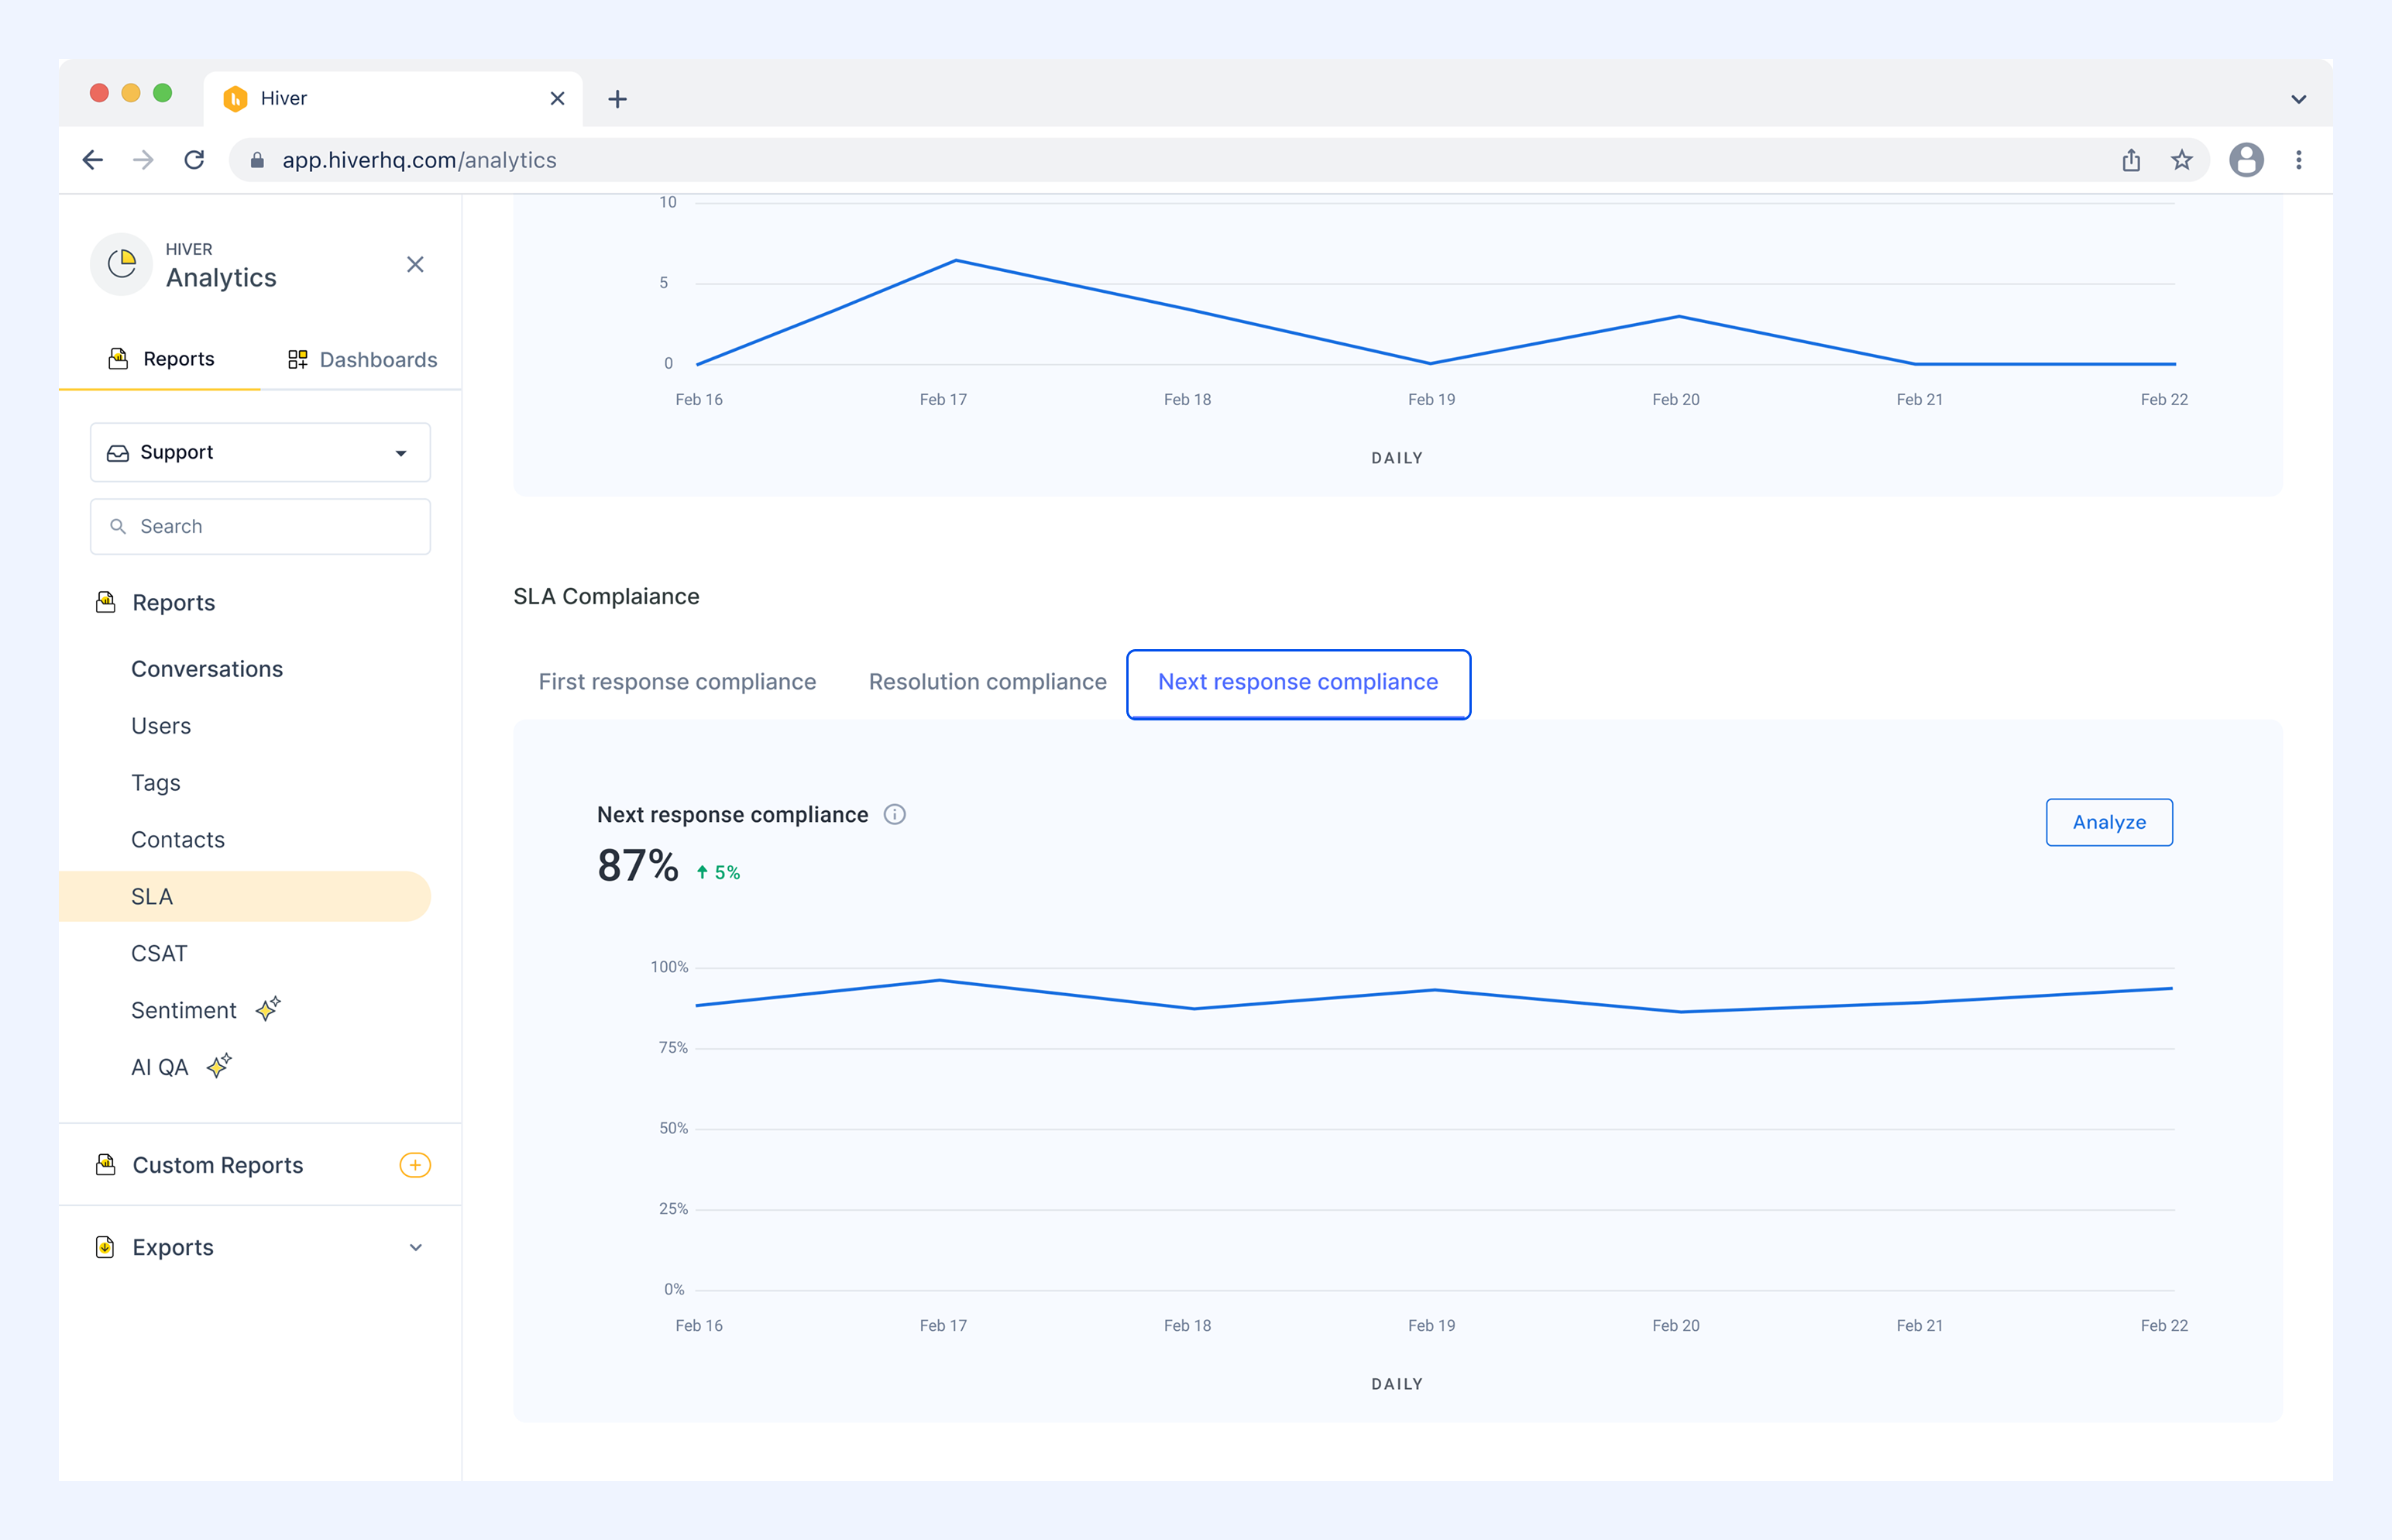Open the Chrome three-dot menu

(x=2299, y=160)
